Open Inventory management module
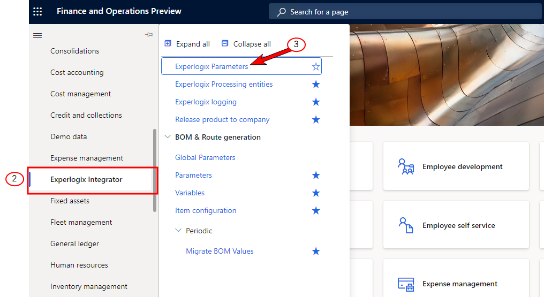Screen dimensions: 544x297 point(89,287)
